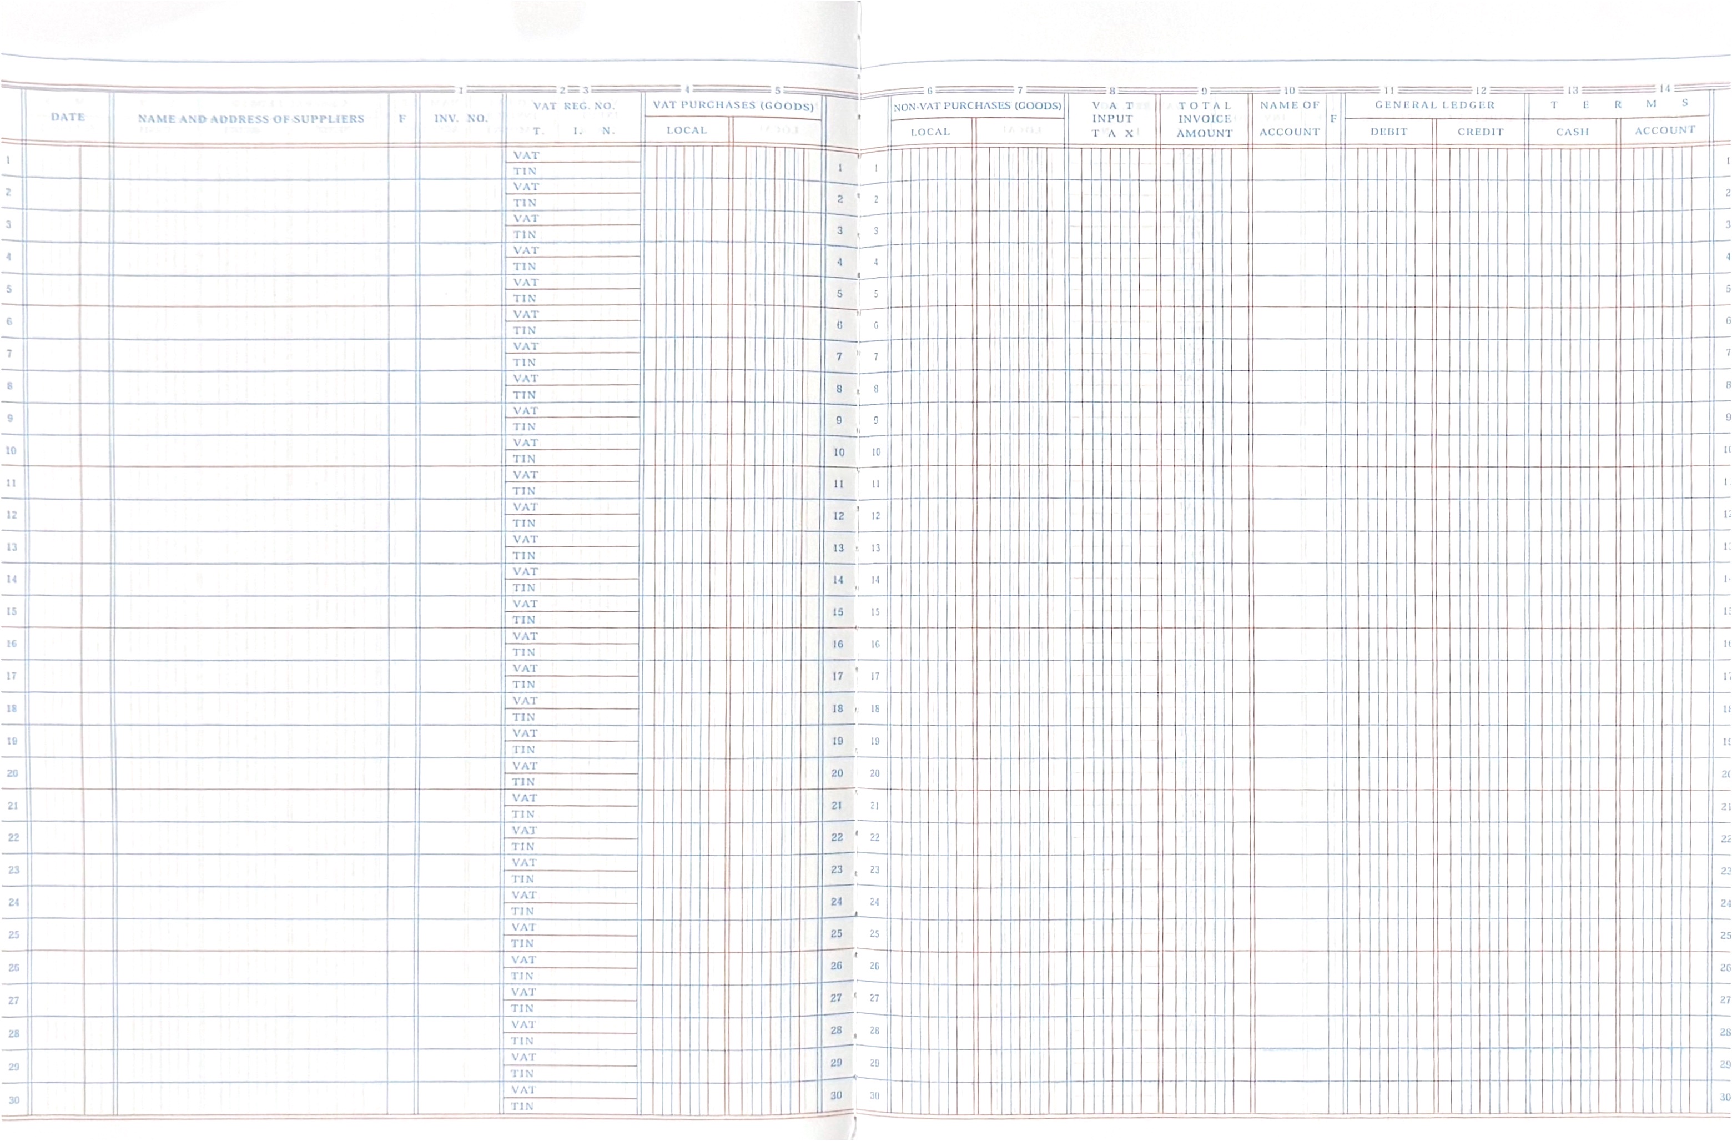1732x1141 pixels.
Task: Select the TIN label in row 30
Action: 522,1106
